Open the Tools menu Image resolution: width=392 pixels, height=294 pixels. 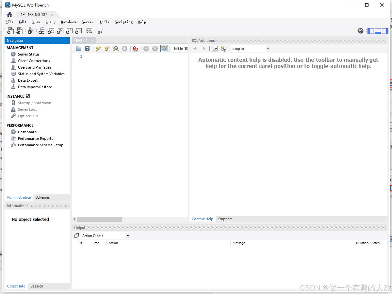tap(104, 22)
